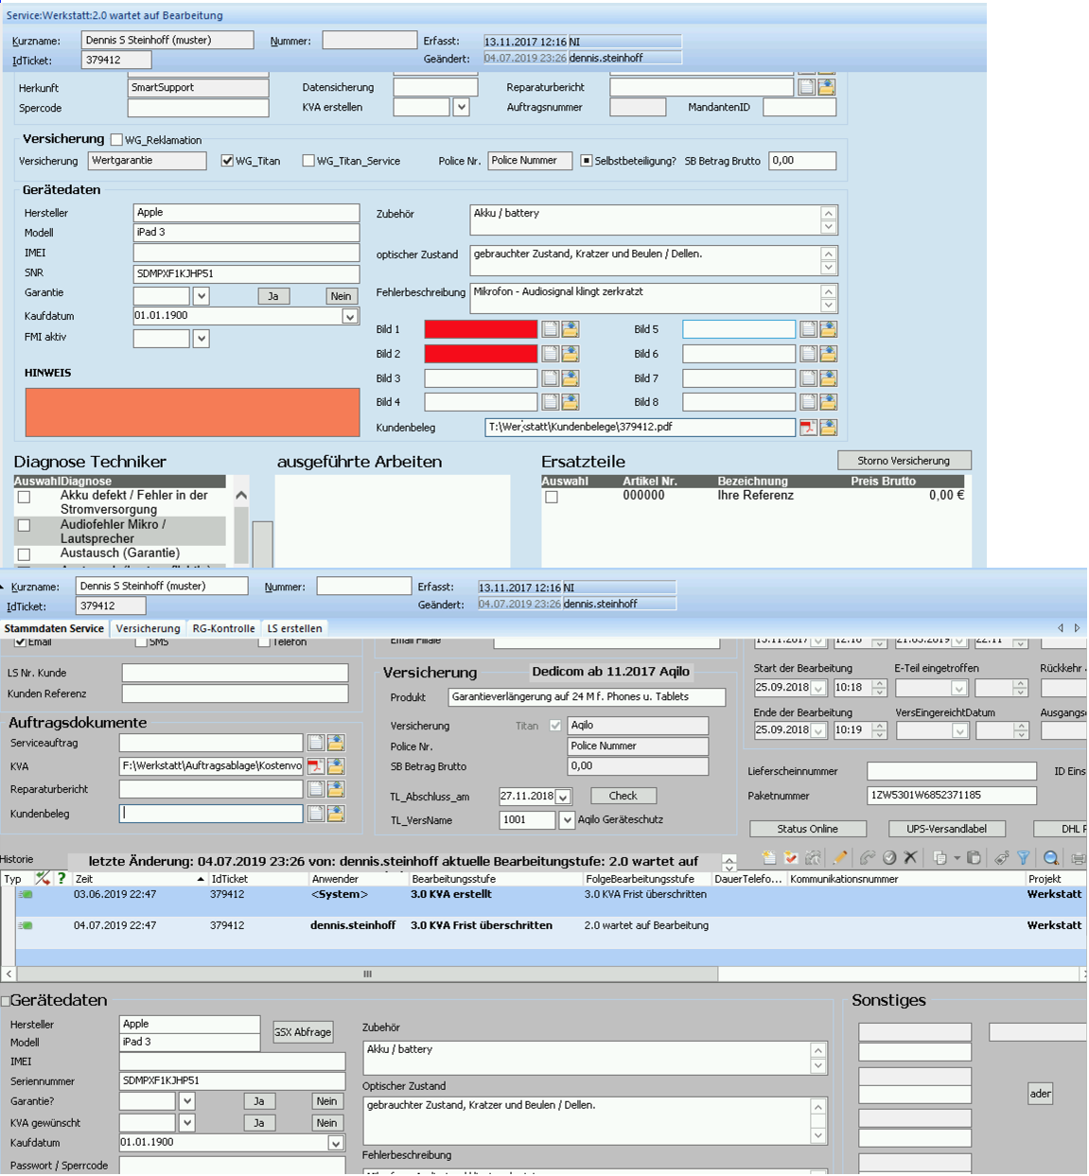The height and width of the screenshot is (1176, 1089).
Task: Click the price tag icon in the history toolbar
Action: point(1001,858)
